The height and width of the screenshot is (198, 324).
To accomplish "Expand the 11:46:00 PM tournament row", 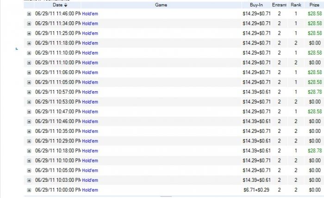I will pos(29,14).
